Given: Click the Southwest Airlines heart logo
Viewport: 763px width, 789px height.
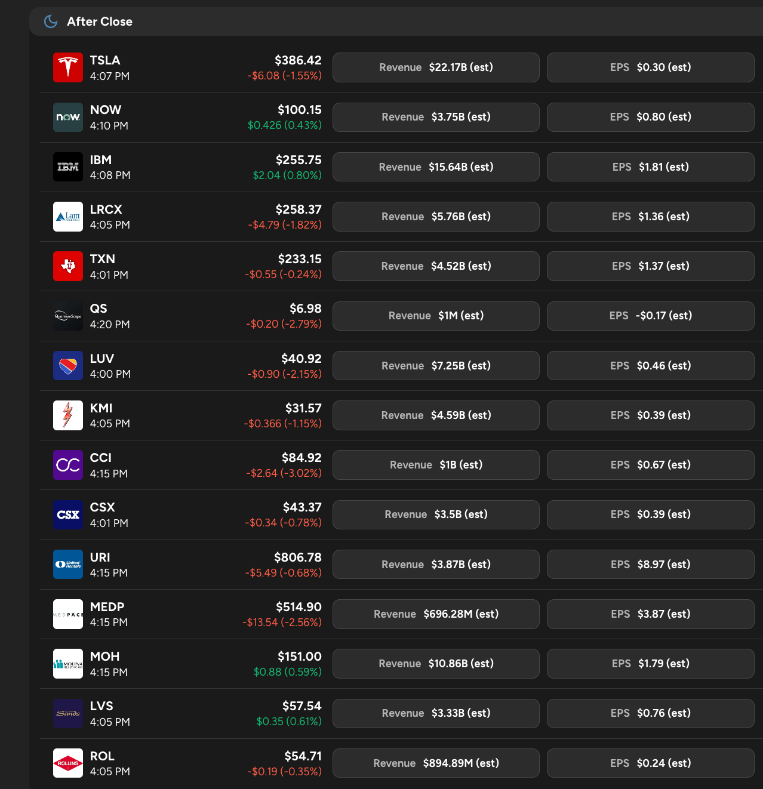Looking at the screenshot, I should click(68, 366).
